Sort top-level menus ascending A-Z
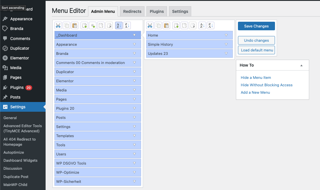320x190 pixels. [119, 25]
